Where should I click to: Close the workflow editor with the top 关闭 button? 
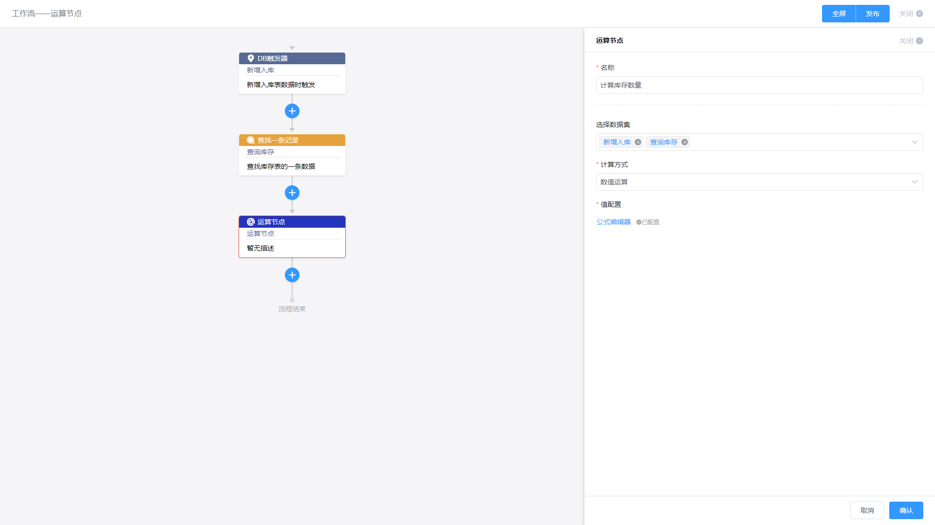coord(911,14)
